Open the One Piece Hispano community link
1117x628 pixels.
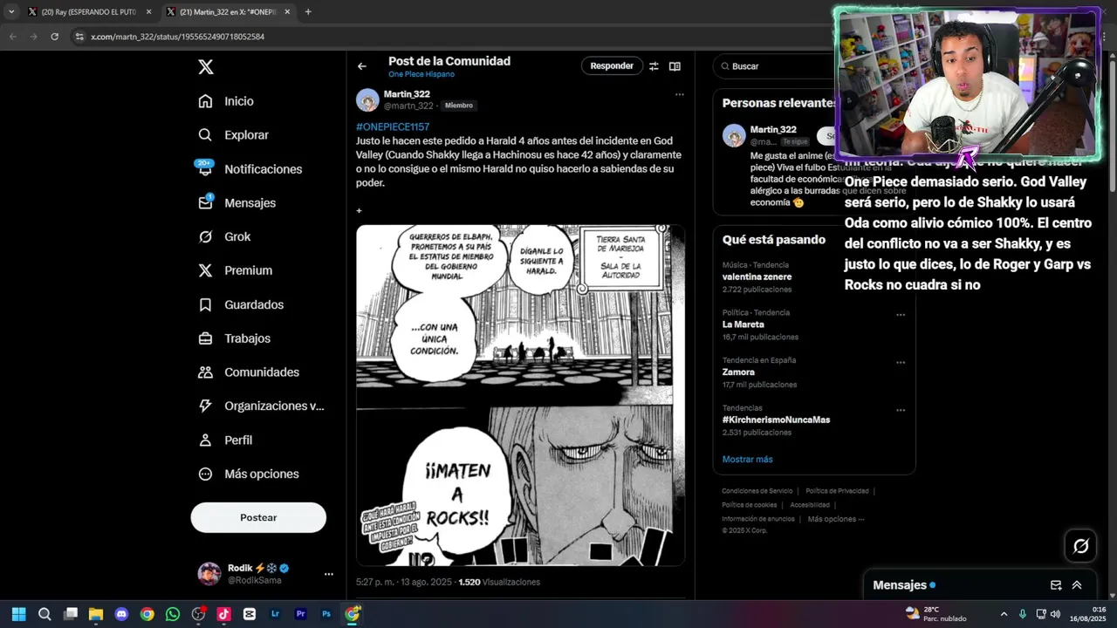421,74
